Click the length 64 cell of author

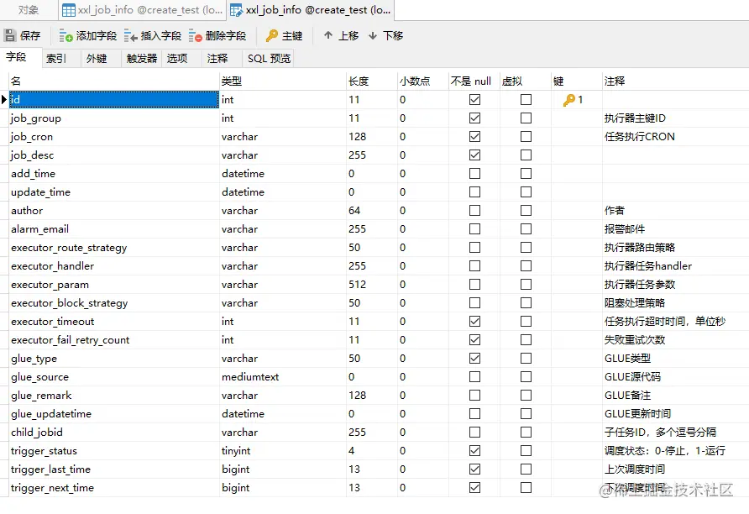click(x=372, y=210)
